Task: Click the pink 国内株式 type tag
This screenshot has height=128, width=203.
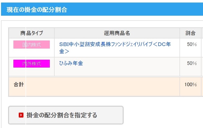Action: [x=32, y=45]
